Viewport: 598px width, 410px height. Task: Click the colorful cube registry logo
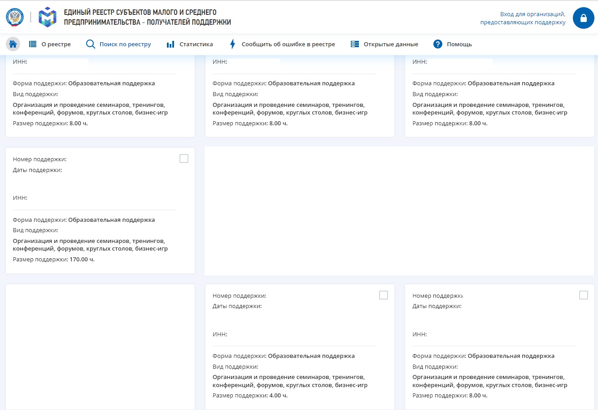pos(48,17)
